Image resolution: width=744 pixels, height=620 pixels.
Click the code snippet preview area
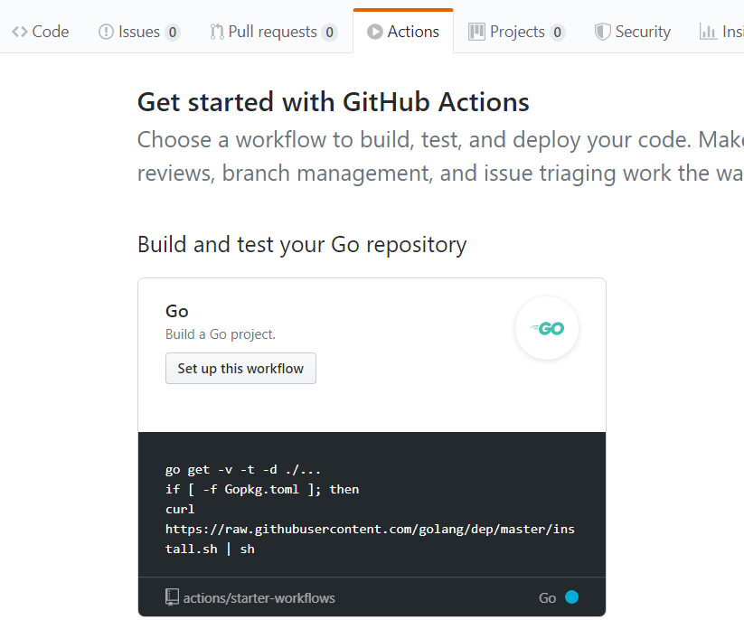(371, 506)
